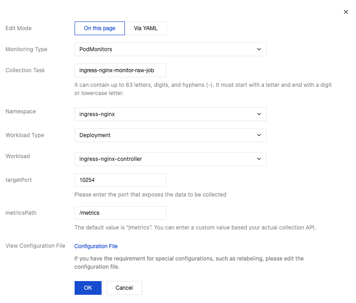Open the Monitoring Type PodMonitors dropdown
This screenshot has width=356, height=303.
coord(165,49)
